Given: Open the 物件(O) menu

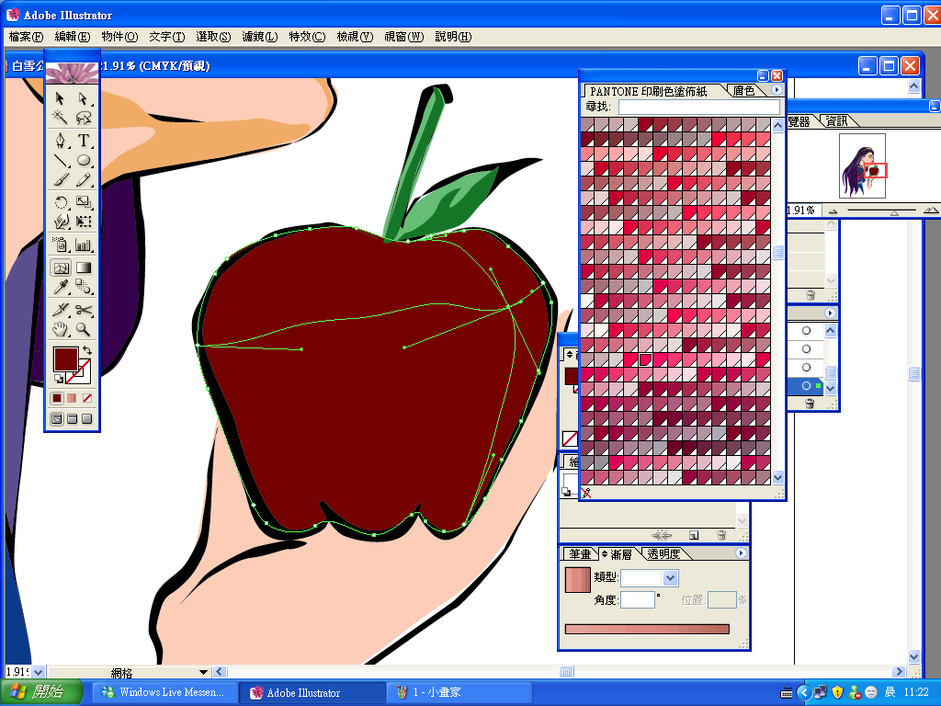Looking at the screenshot, I should [119, 37].
